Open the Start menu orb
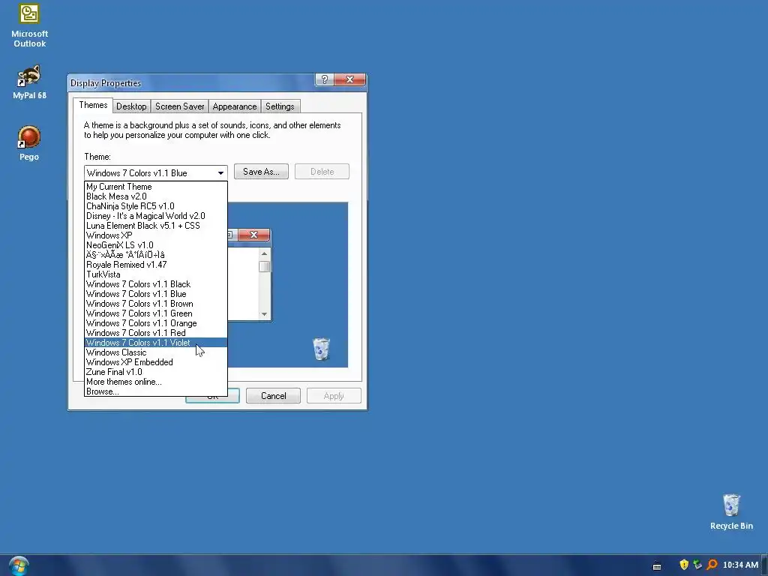Image resolution: width=768 pixels, height=576 pixels. pyautogui.click(x=19, y=565)
